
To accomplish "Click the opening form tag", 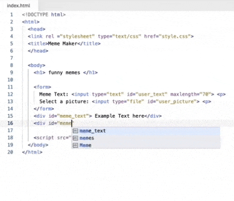I will click(x=42, y=87).
